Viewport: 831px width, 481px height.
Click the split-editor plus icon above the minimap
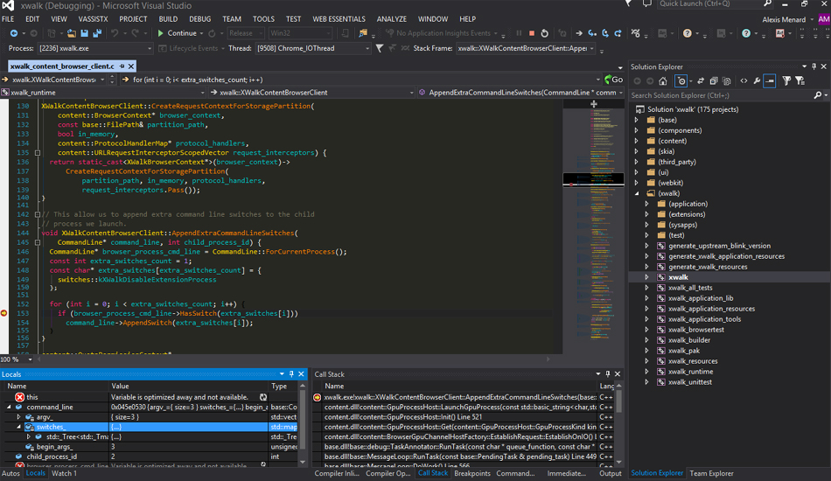[594, 104]
